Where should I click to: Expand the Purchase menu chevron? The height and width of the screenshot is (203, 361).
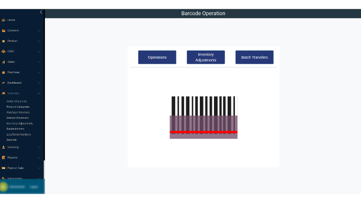tap(39, 72)
